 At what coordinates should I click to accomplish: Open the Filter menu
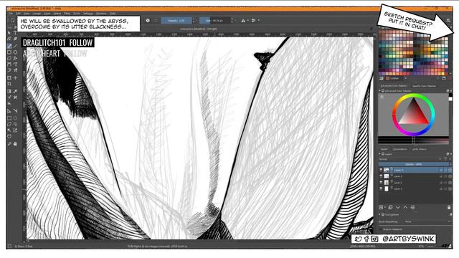[x=67, y=14]
